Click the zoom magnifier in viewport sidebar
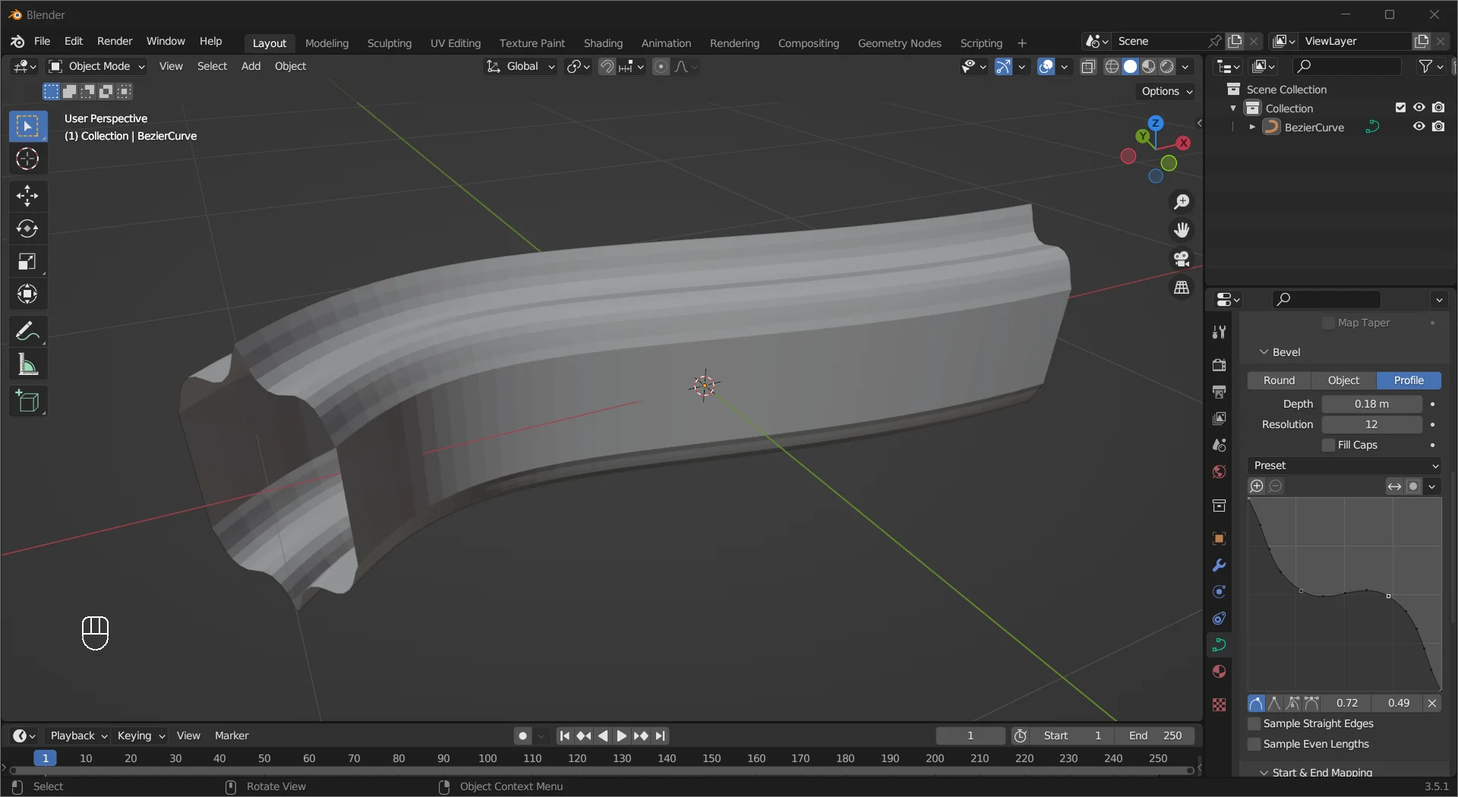Viewport: 1458px width, 797px height. pyautogui.click(x=1182, y=201)
